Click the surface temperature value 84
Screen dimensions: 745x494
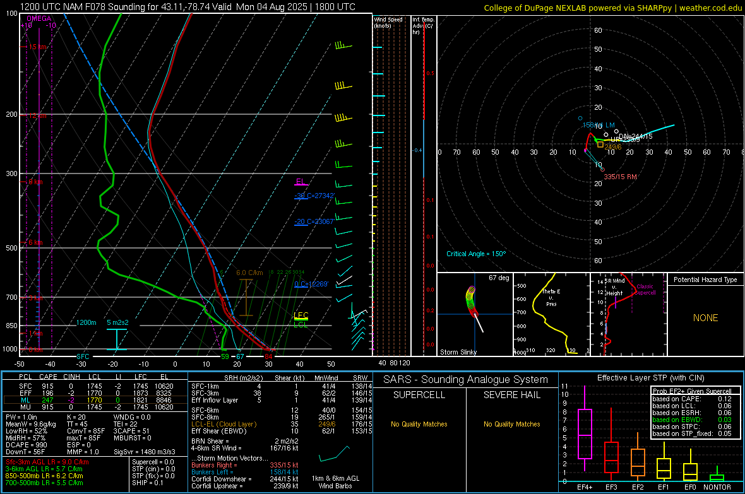coord(268,356)
